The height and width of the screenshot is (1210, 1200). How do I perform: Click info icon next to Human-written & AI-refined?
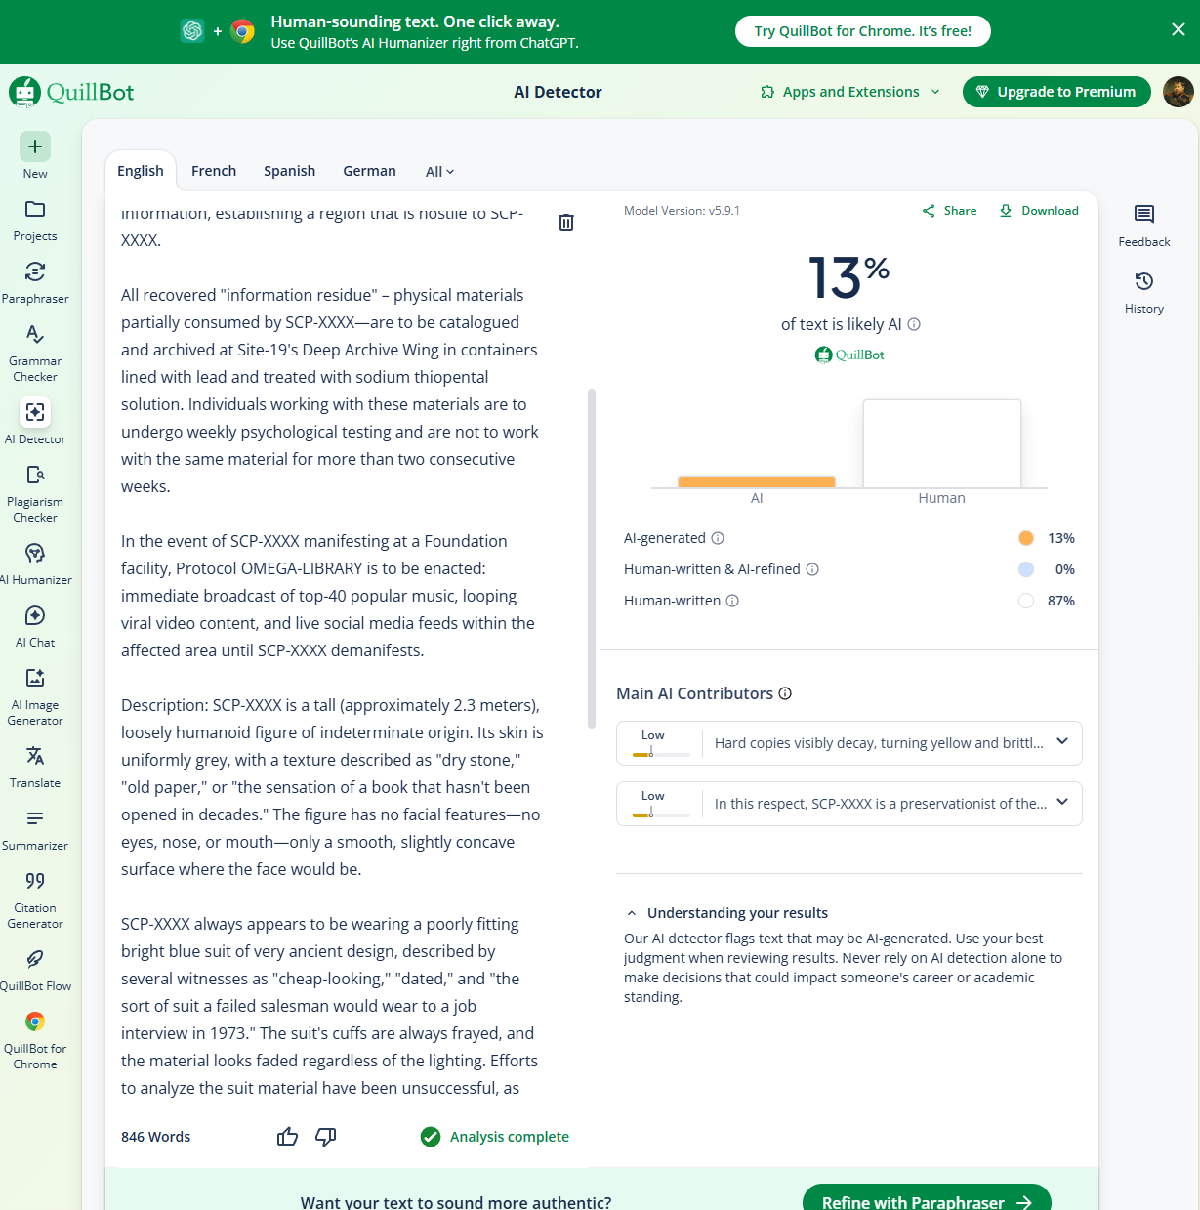click(812, 569)
